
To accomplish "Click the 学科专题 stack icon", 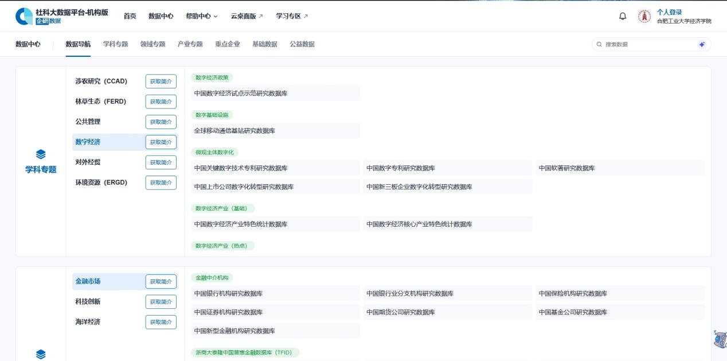I will 41,154.
